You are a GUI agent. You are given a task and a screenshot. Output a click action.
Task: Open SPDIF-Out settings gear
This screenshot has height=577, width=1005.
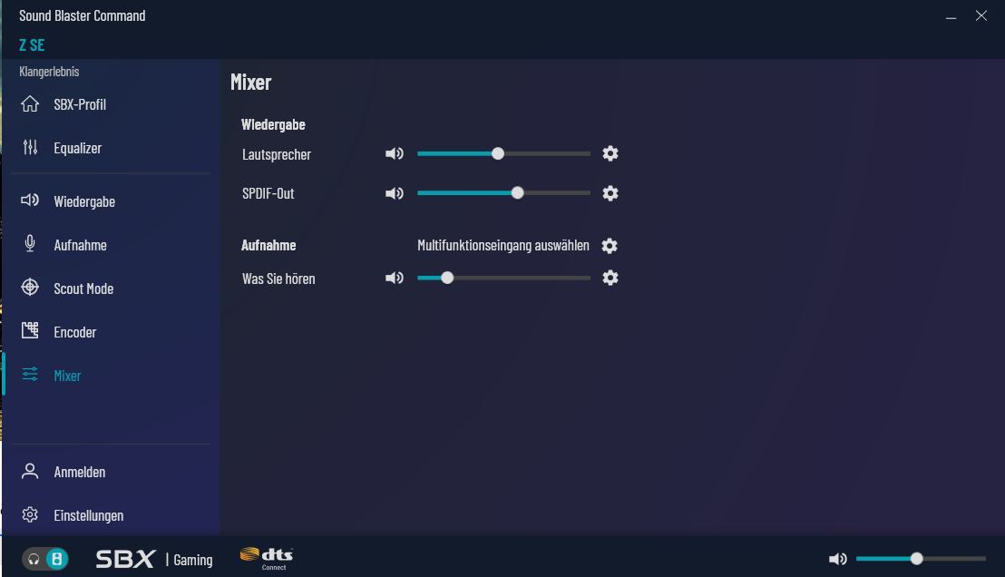pos(610,193)
